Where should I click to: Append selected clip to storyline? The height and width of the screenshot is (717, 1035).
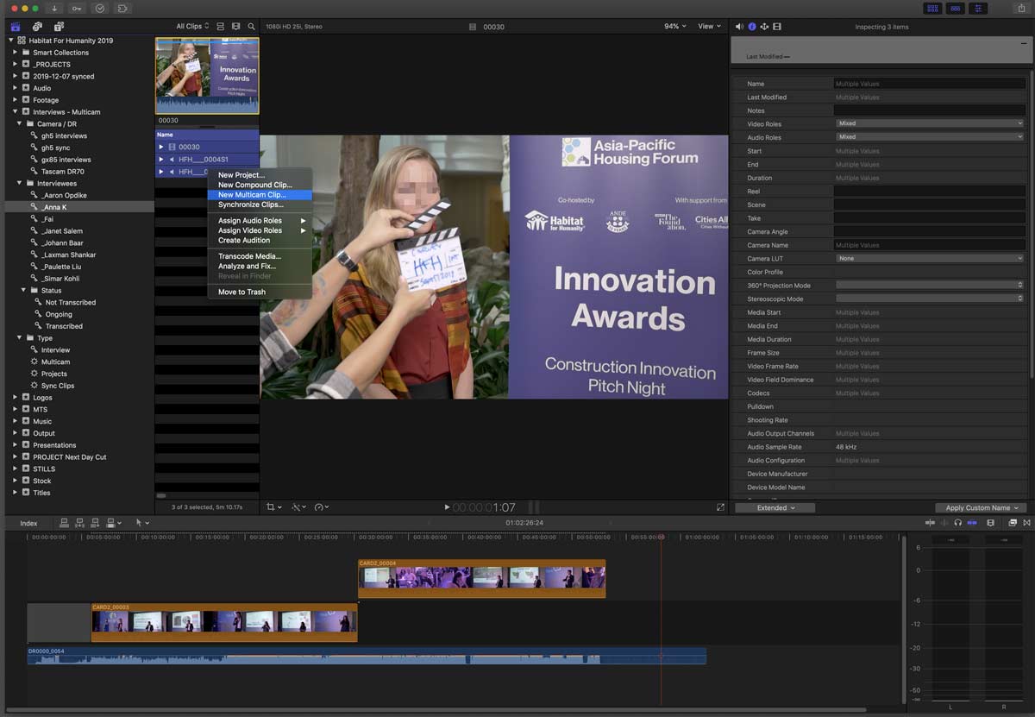tap(94, 523)
